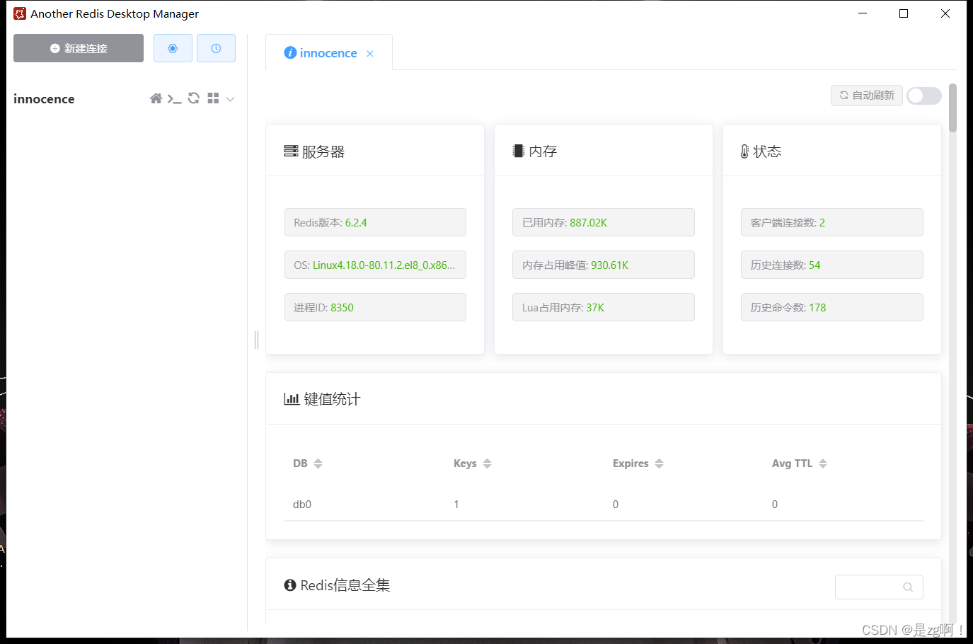
Task: Expand the innocence connection chevron
Action: pyautogui.click(x=230, y=99)
